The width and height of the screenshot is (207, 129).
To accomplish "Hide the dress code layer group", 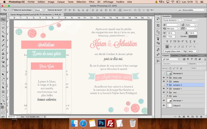I will (164, 77).
